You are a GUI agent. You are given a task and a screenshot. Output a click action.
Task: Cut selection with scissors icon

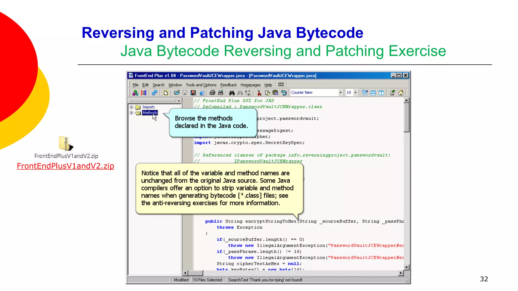click(259, 93)
